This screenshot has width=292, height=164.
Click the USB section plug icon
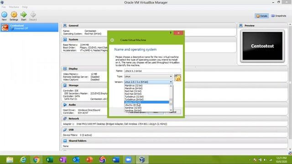[x=65, y=129]
